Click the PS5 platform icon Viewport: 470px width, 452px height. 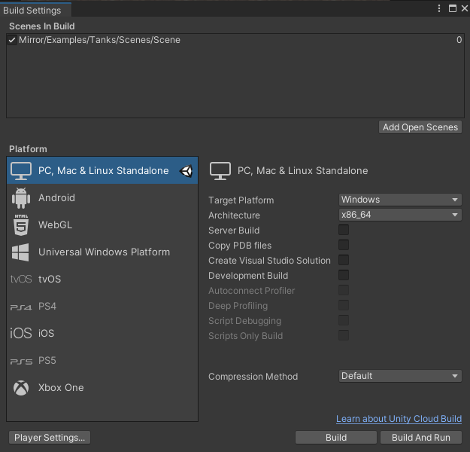pyautogui.click(x=21, y=361)
